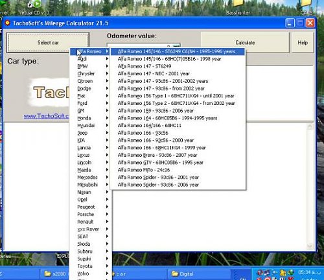Viewport: 324px width, 280px height.
Task: Expand the Dodge brand submenu
Action: [x=91, y=88]
